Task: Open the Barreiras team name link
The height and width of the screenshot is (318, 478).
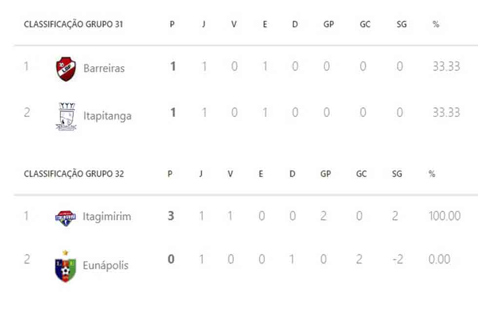Action: point(104,68)
